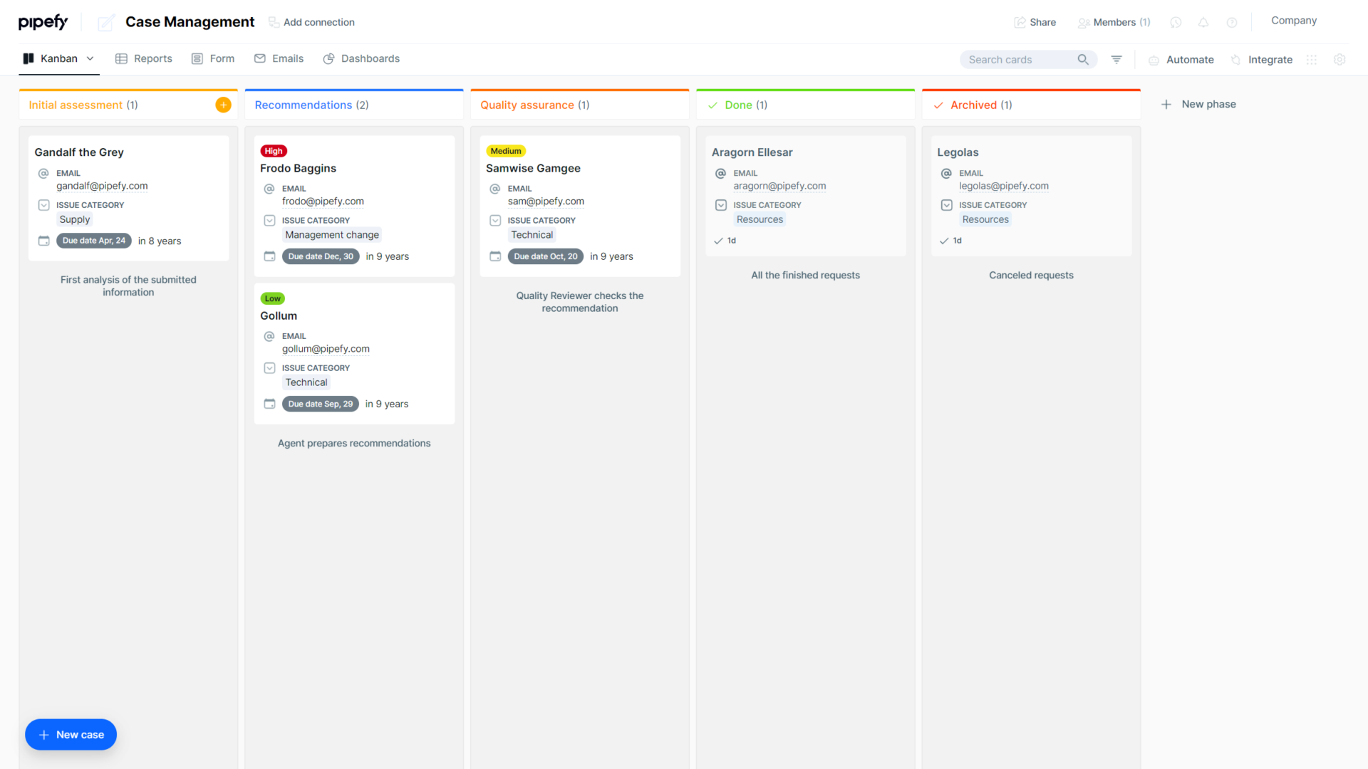This screenshot has width=1368, height=769.
Task: Open the activity history clock icon
Action: point(1175,22)
